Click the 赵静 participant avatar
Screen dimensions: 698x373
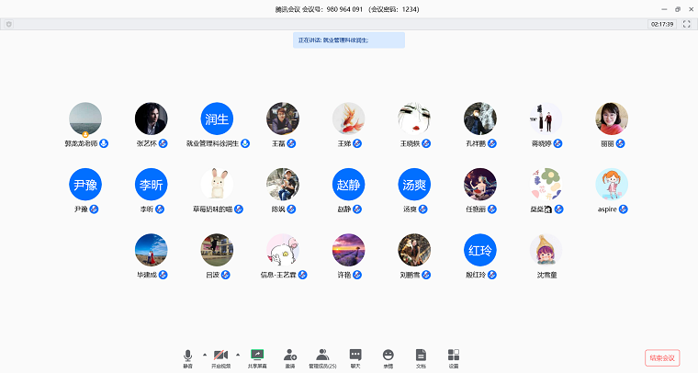click(349, 185)
